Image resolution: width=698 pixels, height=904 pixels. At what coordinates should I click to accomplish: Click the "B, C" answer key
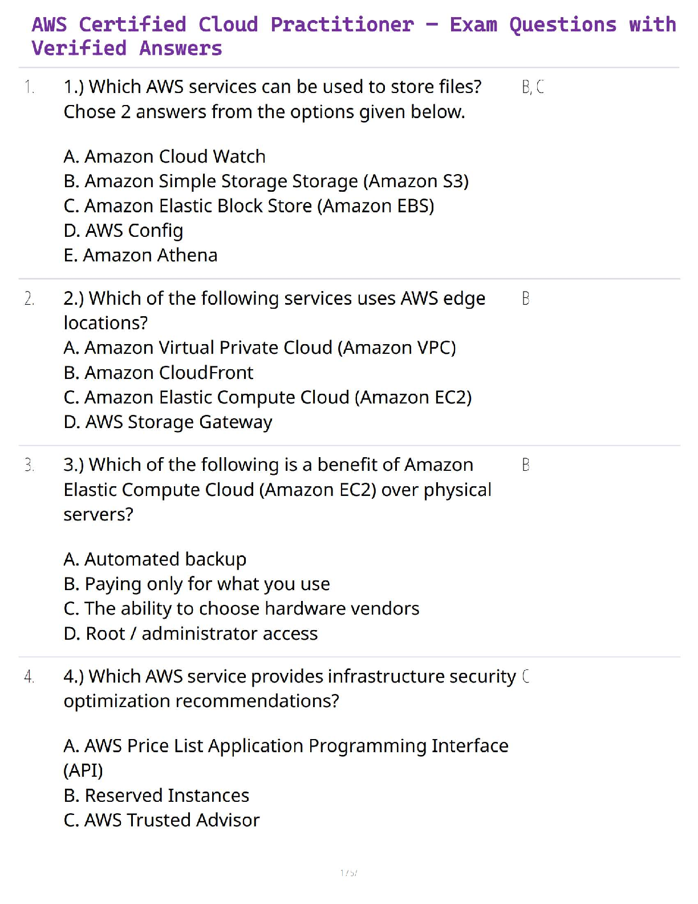(x=533, y=87)
